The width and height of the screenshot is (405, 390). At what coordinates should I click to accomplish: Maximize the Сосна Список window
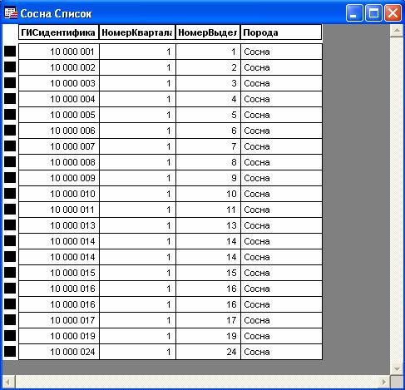tap(373, 13)
